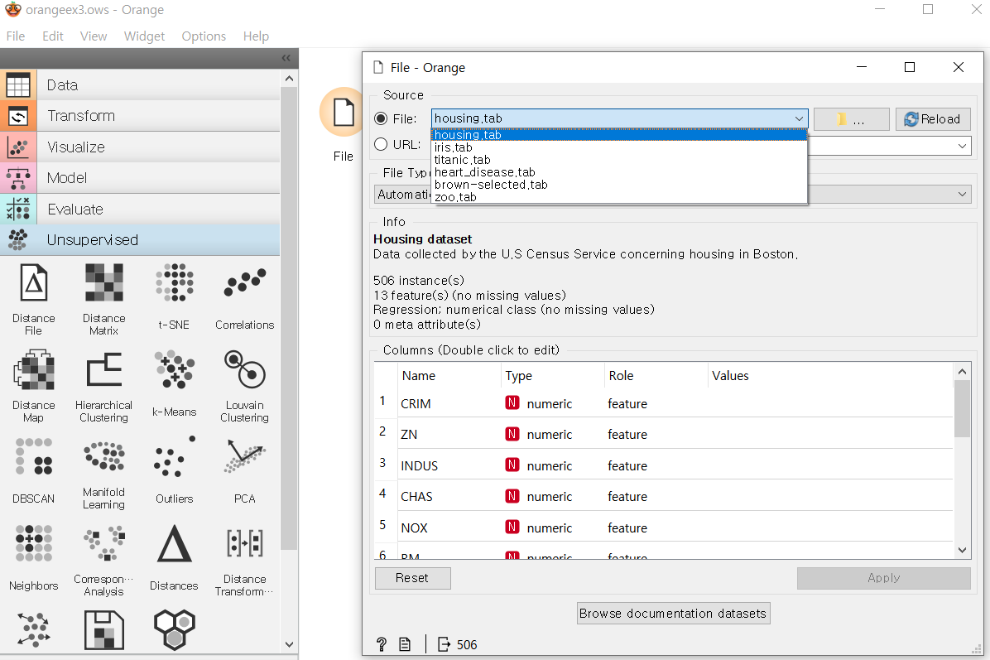The width and height of the screenshot is (990, 660).
Task: Open the Data category
Action: pos(140,84)
